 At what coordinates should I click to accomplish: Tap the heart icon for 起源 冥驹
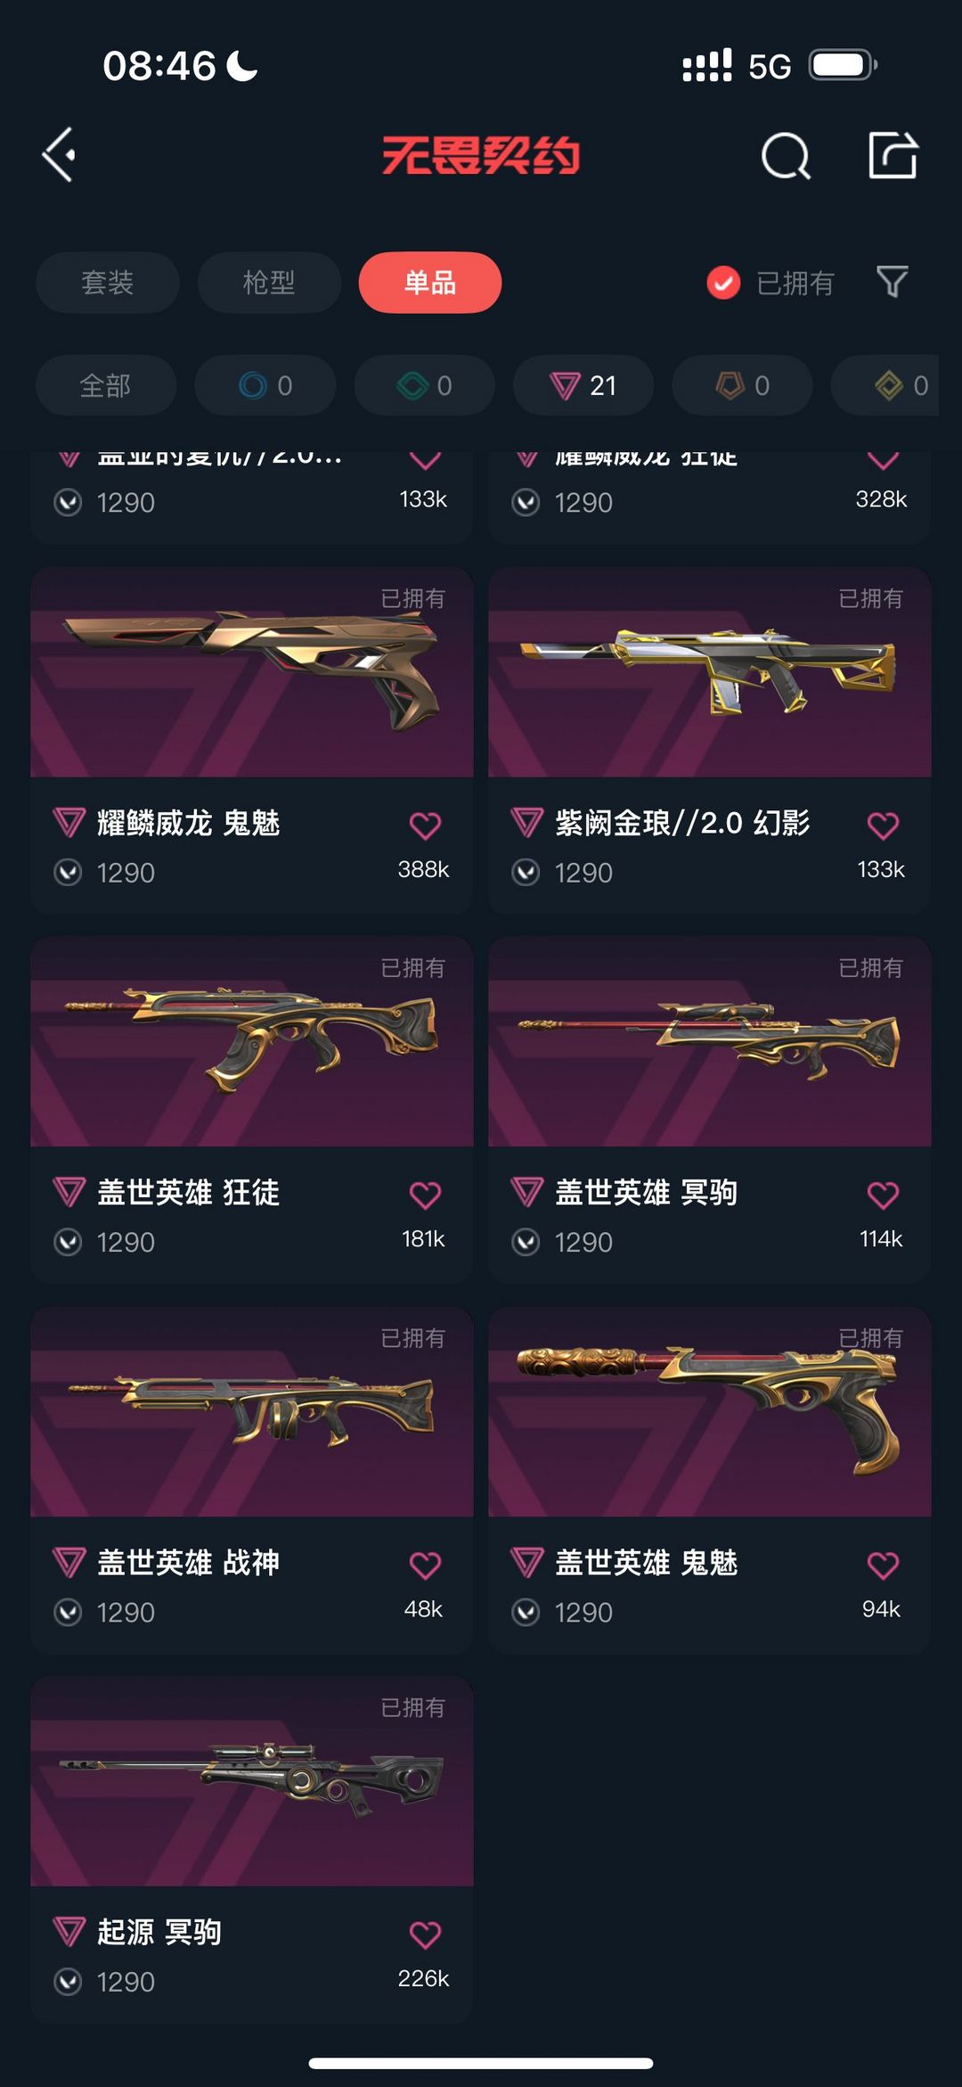(425, 1935)
